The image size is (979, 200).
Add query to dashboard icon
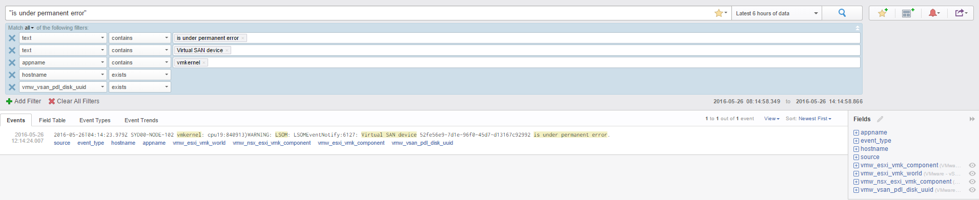coord(908,13)
